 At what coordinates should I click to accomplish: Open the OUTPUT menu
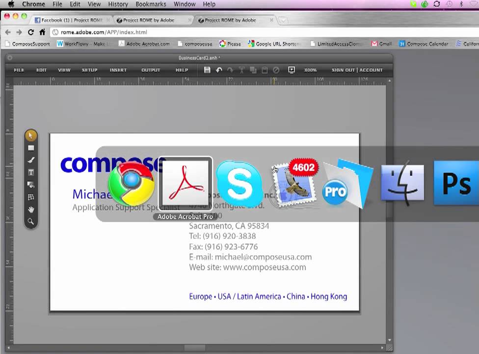tap(151, 70)
